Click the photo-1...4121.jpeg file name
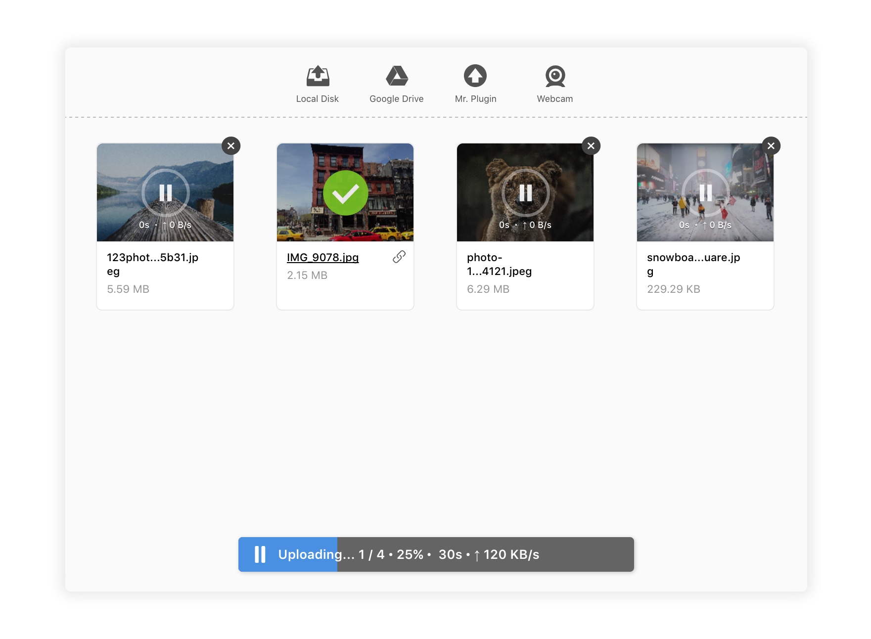 point(500,264)
